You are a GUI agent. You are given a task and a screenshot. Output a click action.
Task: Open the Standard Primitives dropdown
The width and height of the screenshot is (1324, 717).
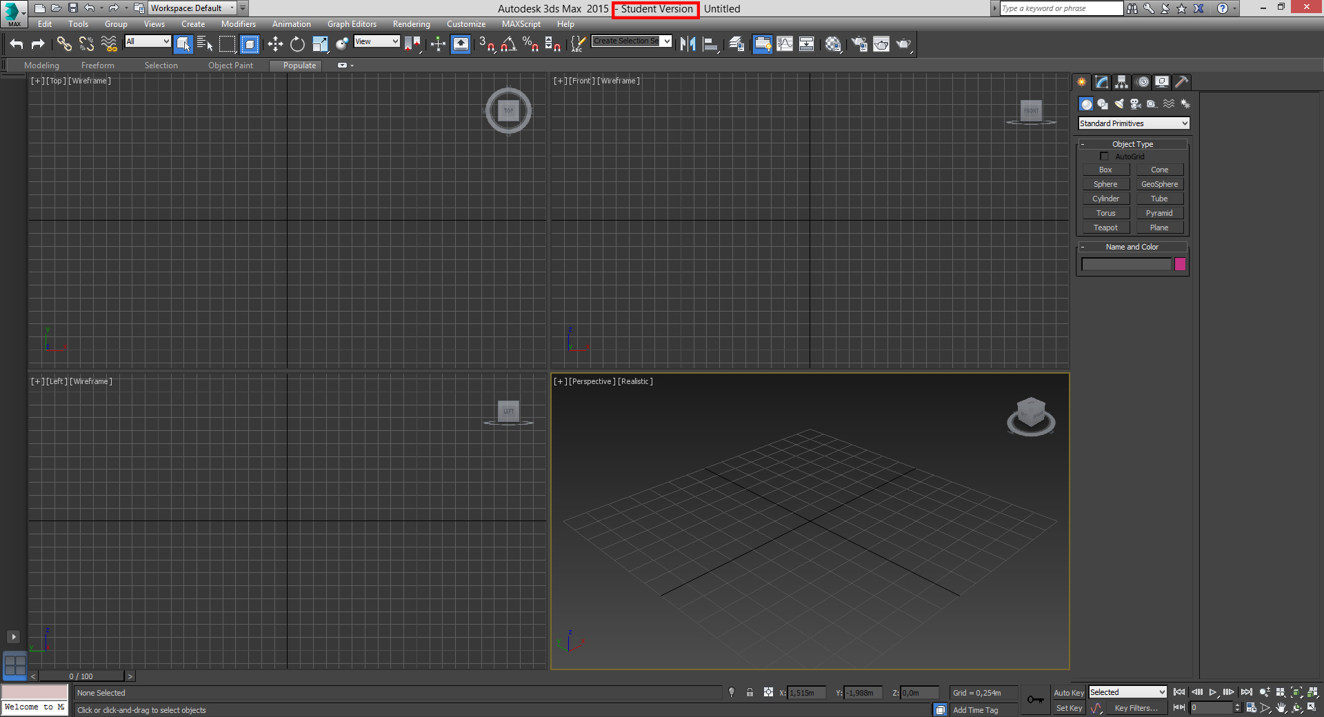coord(1134,123)
